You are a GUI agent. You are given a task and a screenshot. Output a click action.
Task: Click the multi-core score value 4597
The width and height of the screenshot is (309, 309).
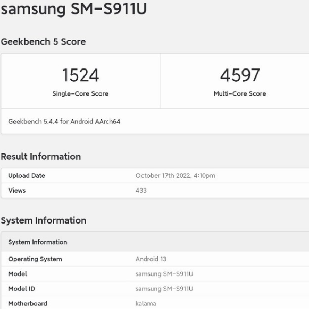pyautogui.click(x=240, y=75)
